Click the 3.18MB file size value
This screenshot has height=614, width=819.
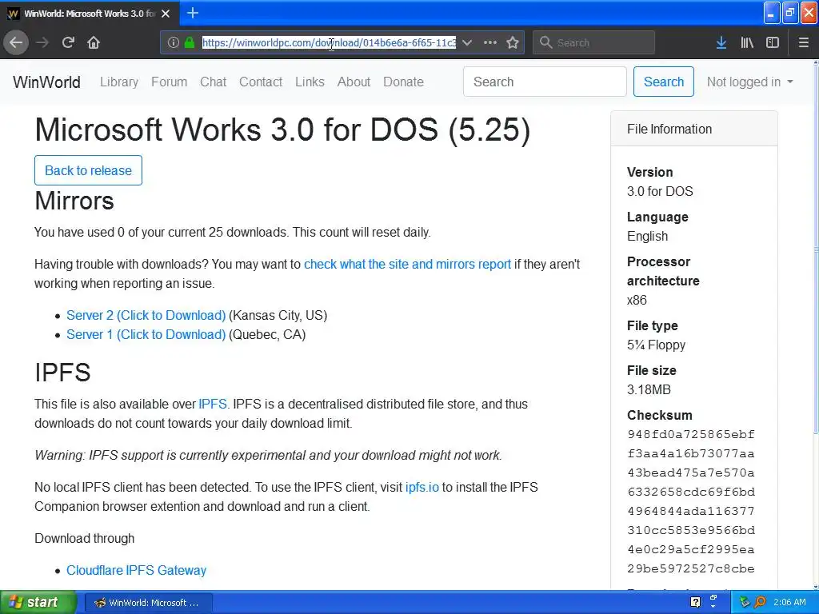(x=649, y=389)
